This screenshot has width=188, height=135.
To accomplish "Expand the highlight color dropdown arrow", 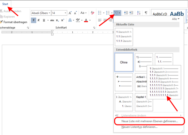I will pos(82,20).
